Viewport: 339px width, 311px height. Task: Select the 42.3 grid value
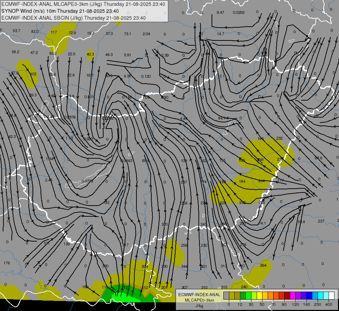pos(12,136)
